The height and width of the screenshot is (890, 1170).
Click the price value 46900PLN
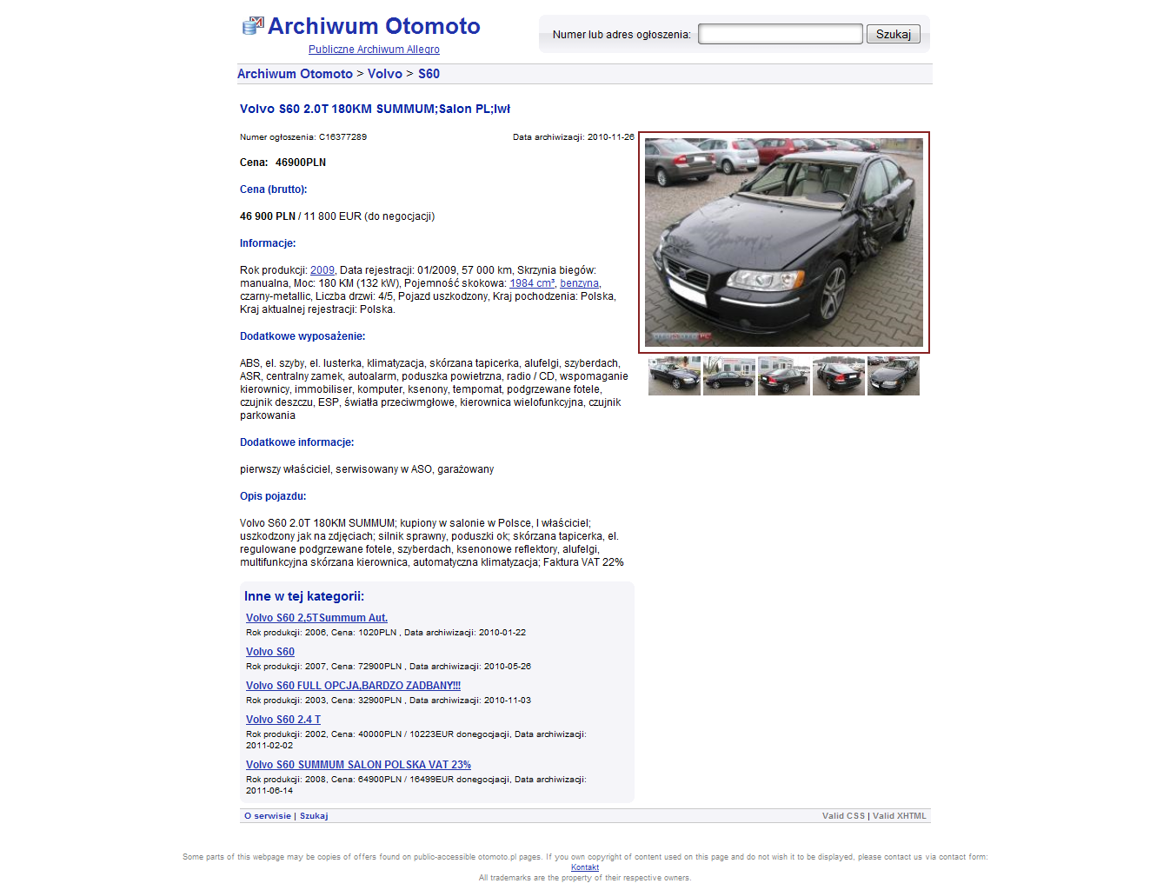point(301,163)
